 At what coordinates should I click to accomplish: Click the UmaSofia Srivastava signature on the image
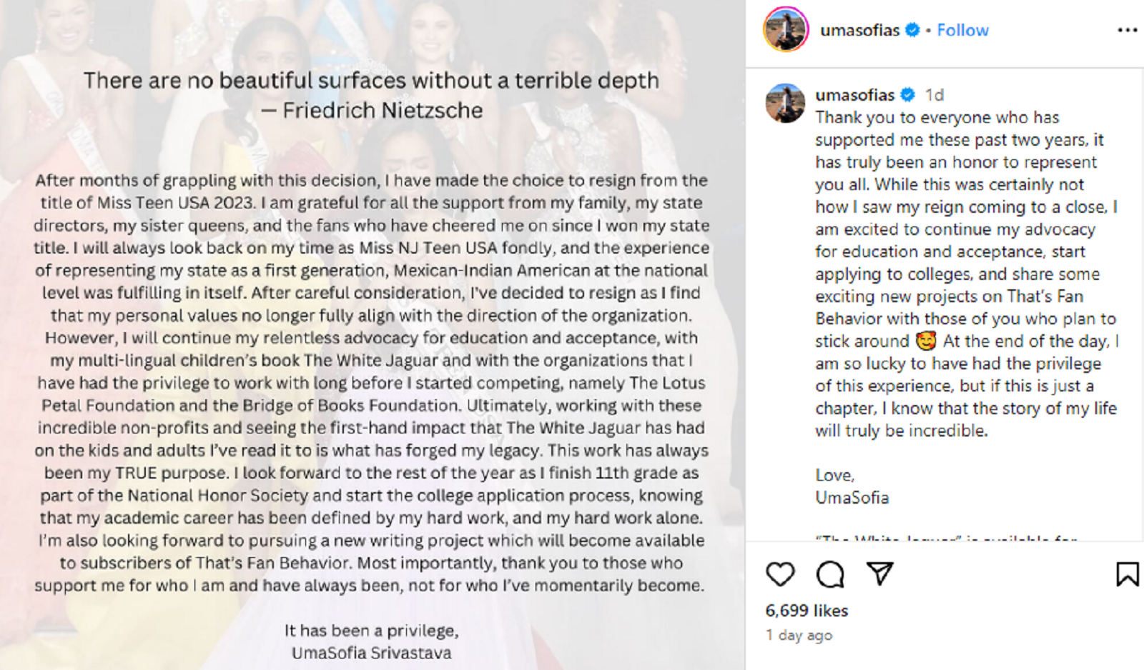371,653
